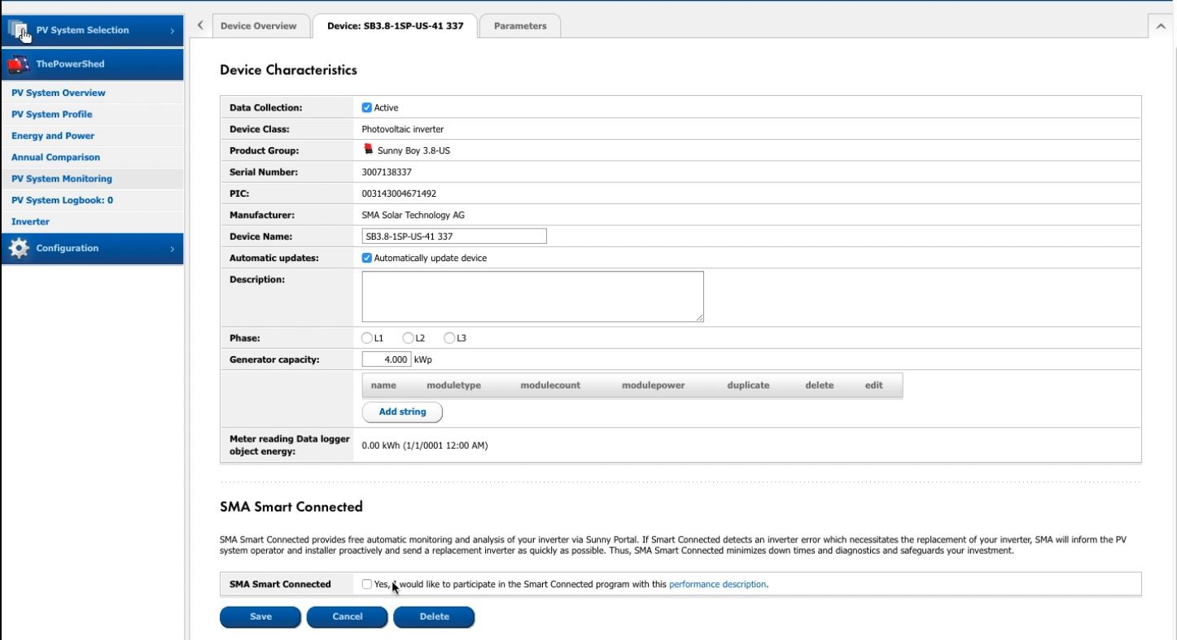
Task: Click the modulecount column header
Action: coord(550,386)
